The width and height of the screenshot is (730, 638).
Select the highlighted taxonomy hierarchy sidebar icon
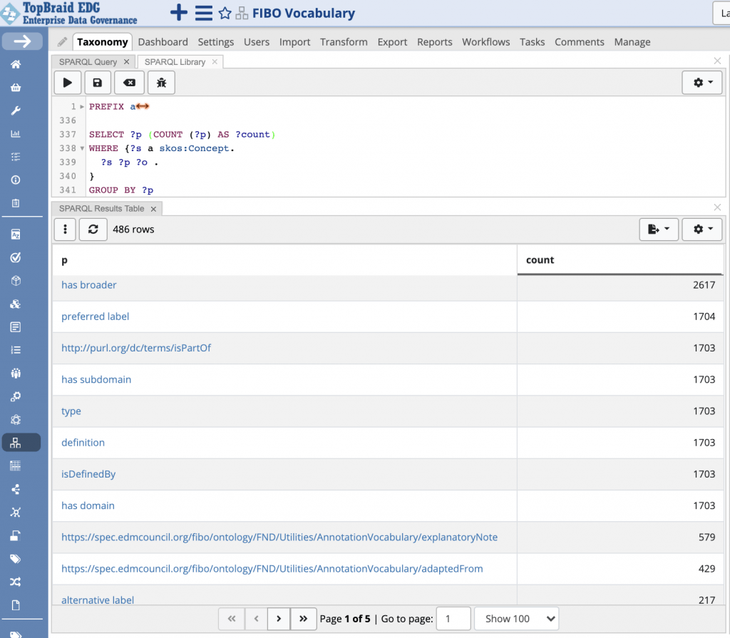(21, 443)
